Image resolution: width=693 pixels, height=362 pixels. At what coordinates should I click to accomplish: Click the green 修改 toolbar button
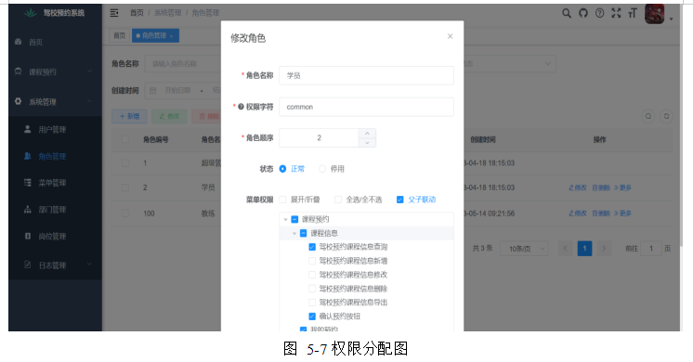[169, 116]
